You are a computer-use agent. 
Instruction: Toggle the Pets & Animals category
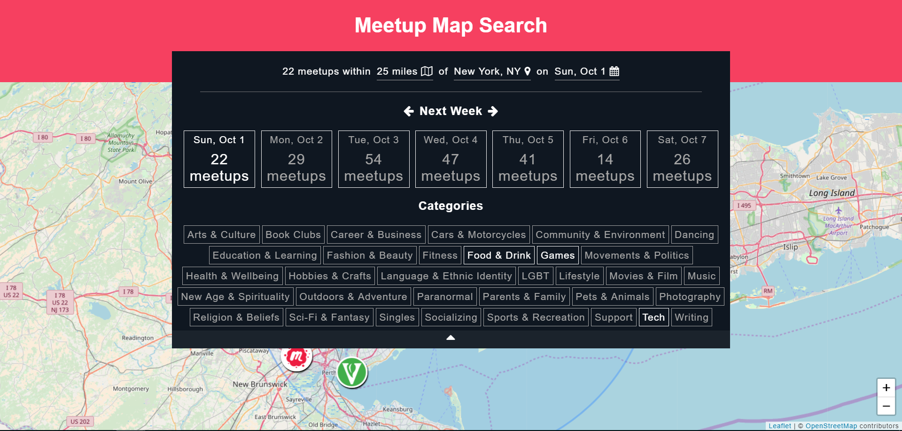pos(613,297)
